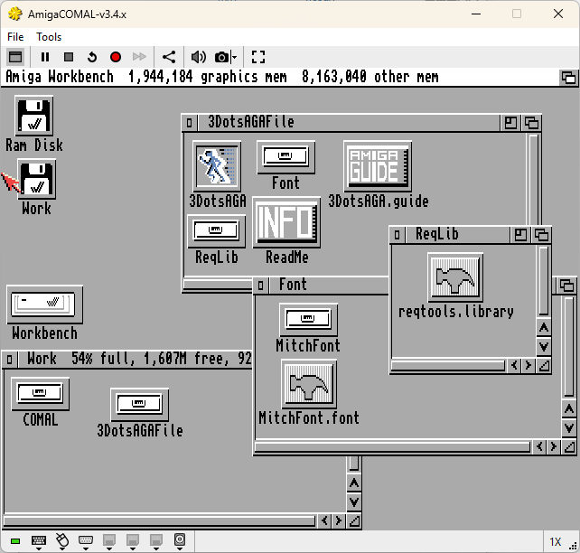Open the share icon in the toolbar
The height and width of the screenshot is (553, 580).
coord(169,57)
